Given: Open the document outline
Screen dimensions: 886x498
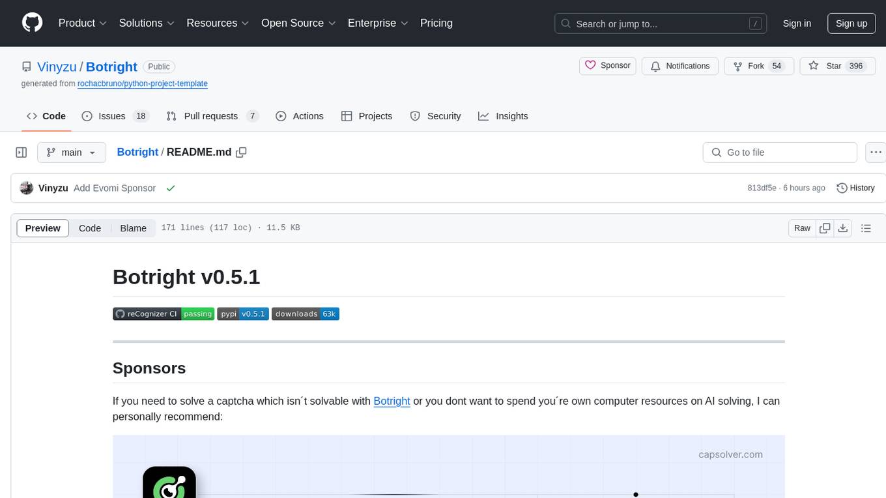Looking at the screenshot, I should coord(866,228).
